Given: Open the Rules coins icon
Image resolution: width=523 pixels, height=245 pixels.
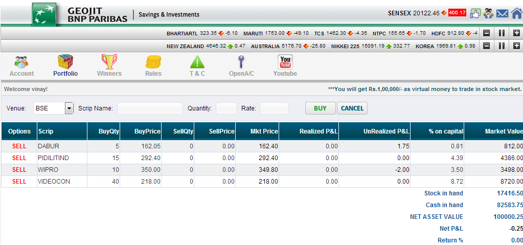Looking at the screenshot, I should [x=153, y=62].
